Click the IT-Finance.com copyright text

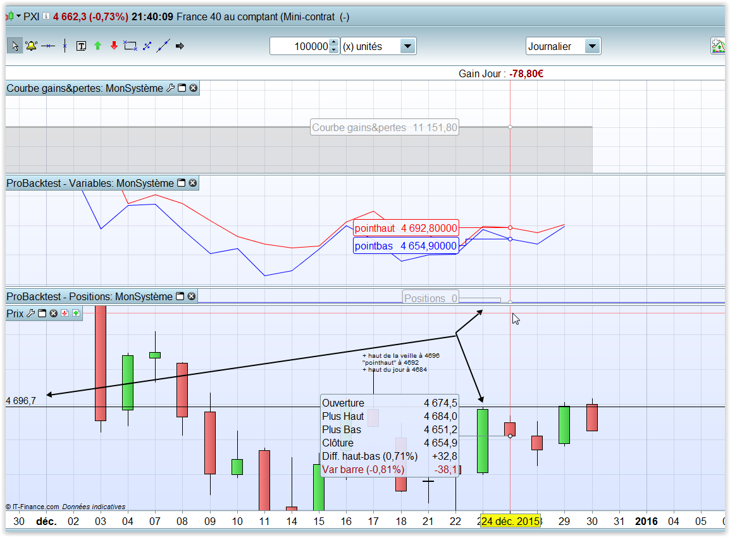pyautogui.click(x=33, y=507)
